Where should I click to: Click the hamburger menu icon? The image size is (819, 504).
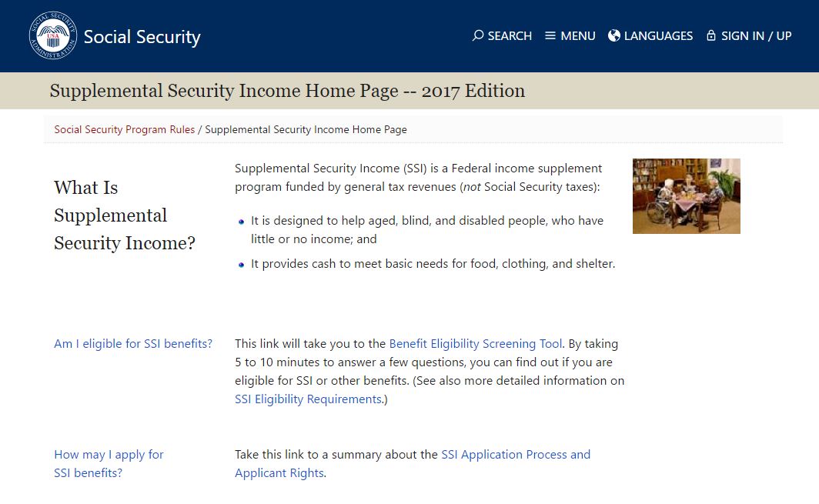[x=550, y=35]
